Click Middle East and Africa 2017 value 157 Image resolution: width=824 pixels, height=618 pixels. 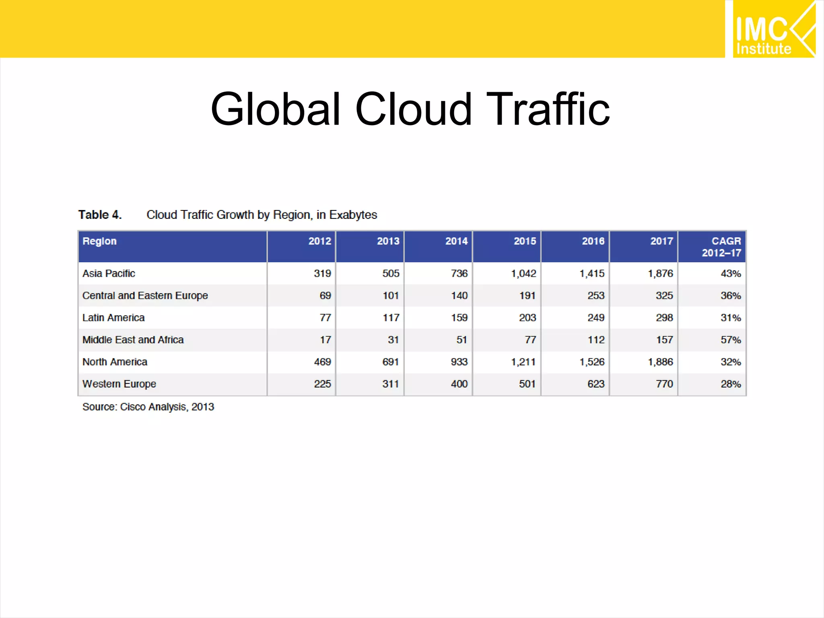coord(665,340)
